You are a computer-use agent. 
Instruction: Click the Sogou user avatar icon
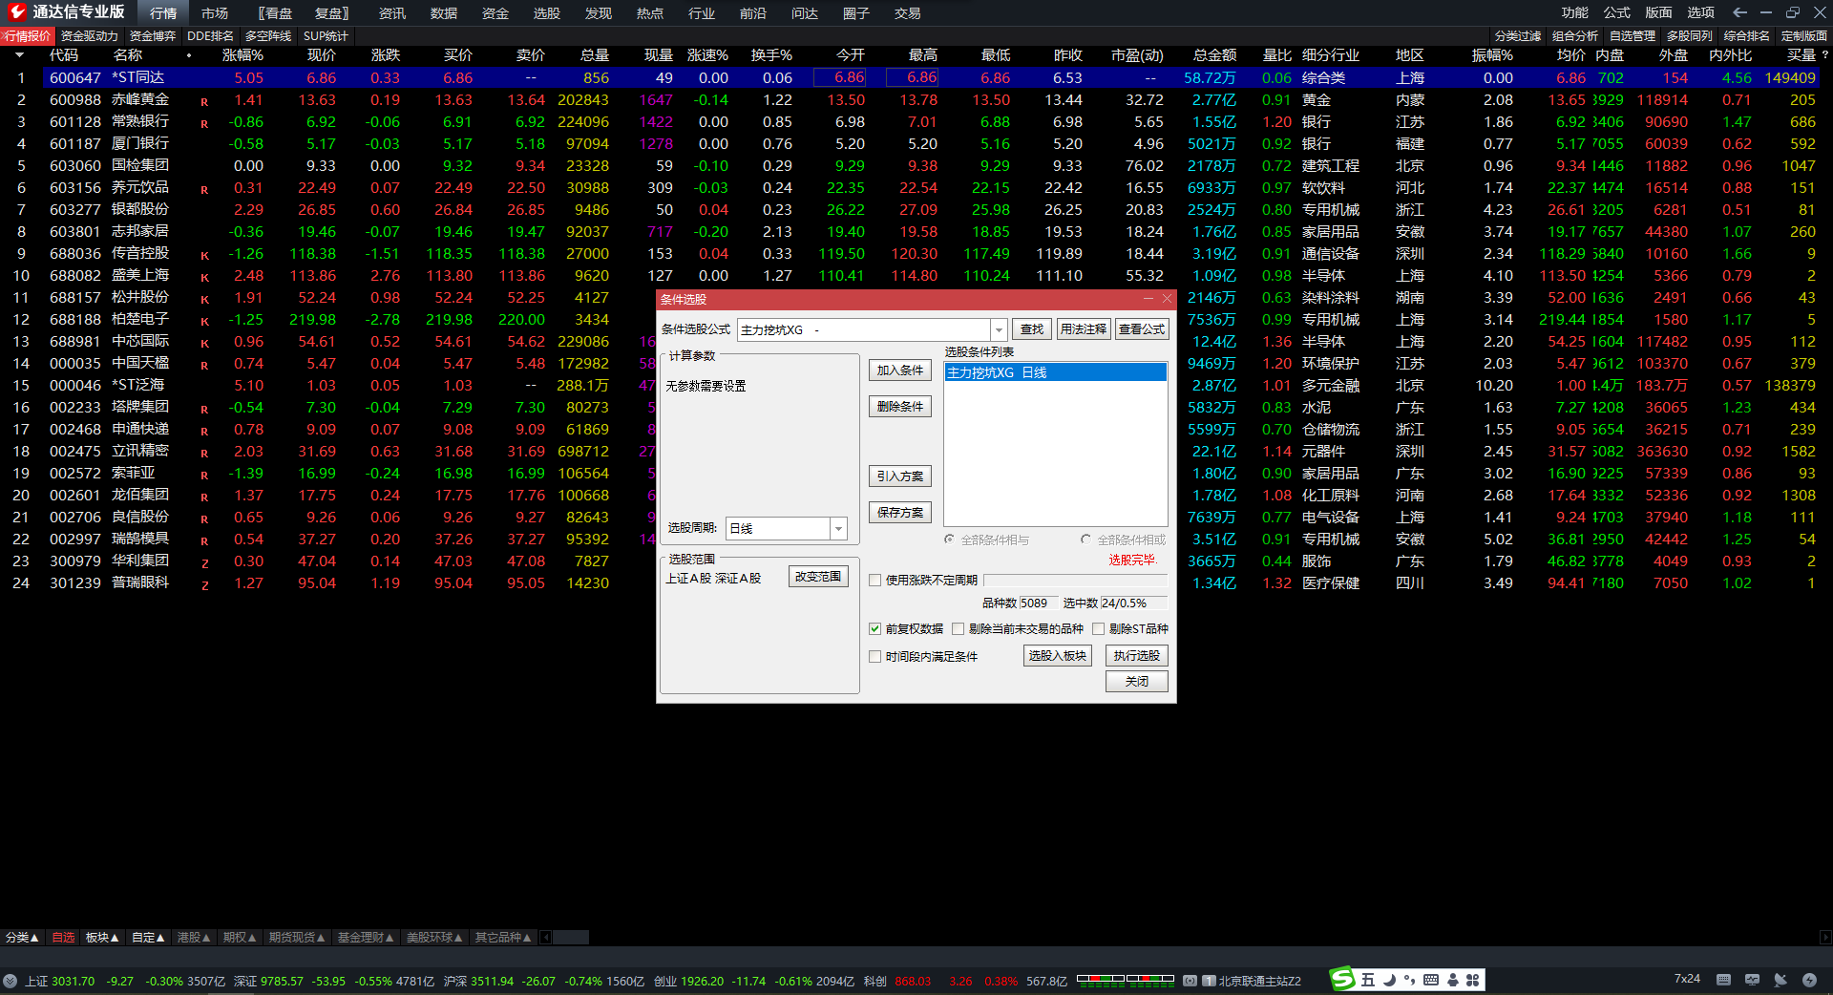click(1452, 980)
